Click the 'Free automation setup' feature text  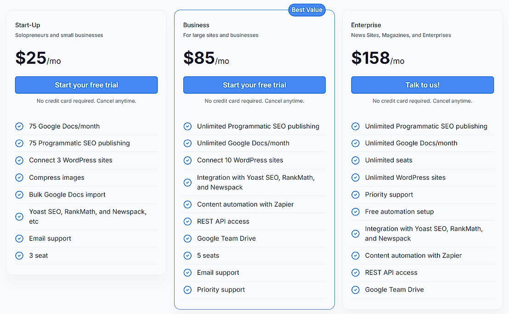click(x=399, y=212)
